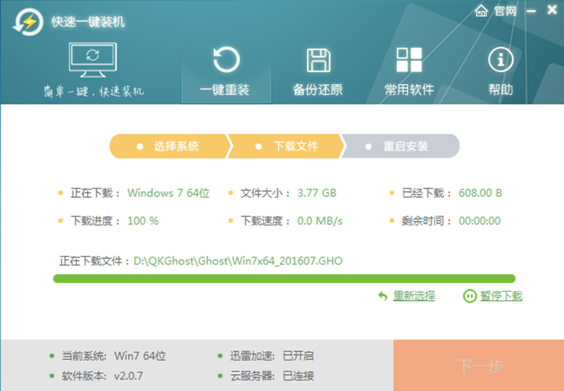
Task: Click the green download progress bar
Action: (x=284, y=279)
